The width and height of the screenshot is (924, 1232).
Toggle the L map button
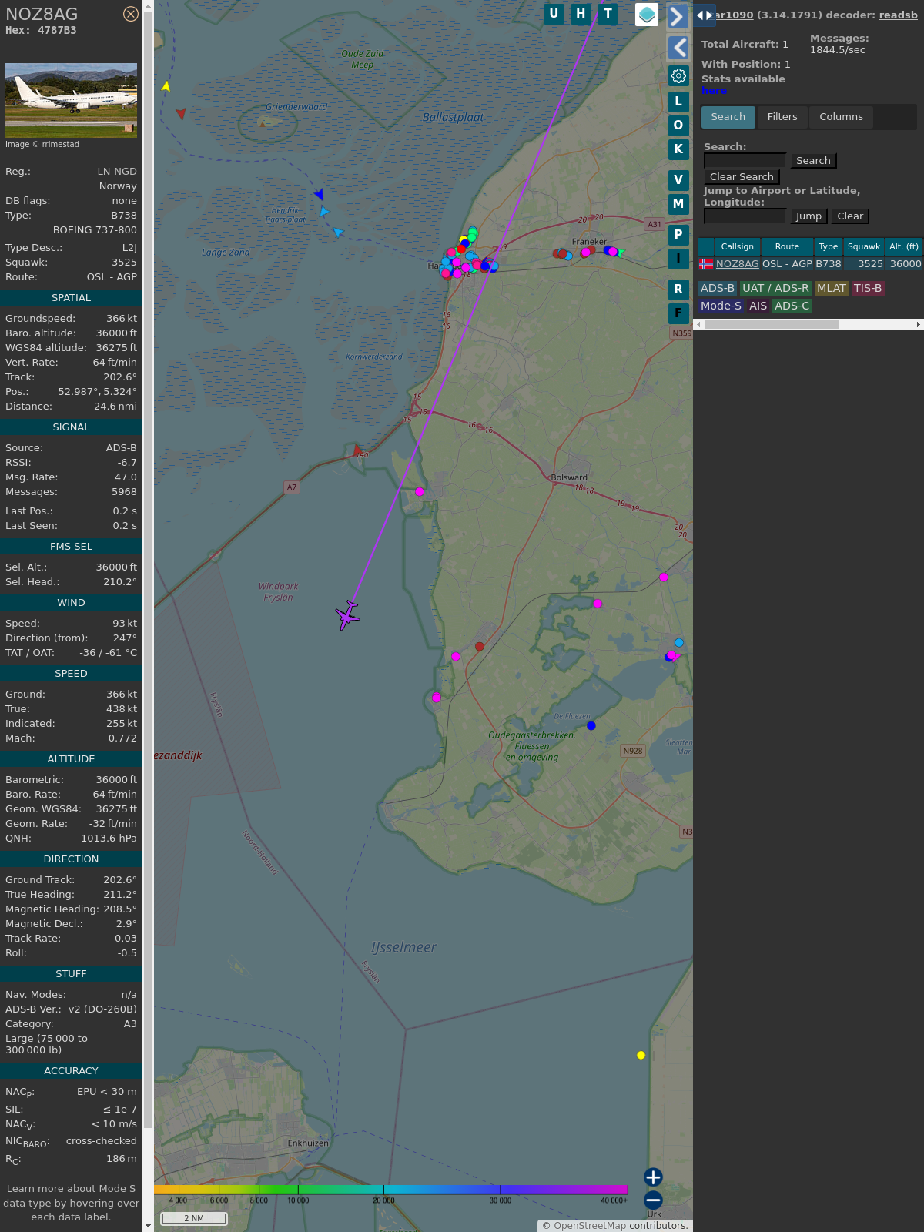tap(678, 101)
